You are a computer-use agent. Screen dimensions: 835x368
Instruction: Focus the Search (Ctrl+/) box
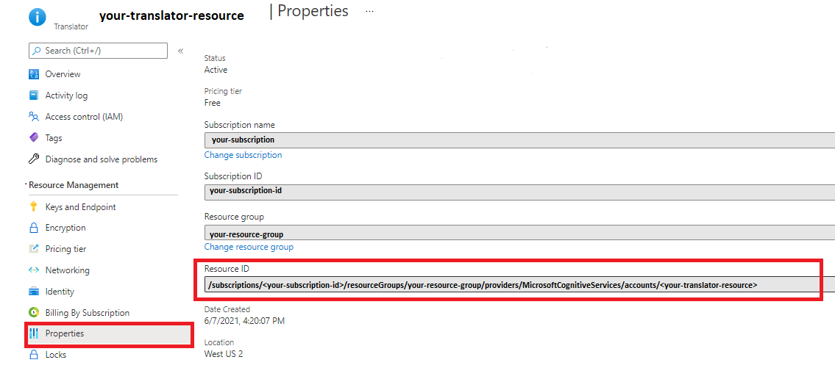pyautogui.click(x=98, y=51)
